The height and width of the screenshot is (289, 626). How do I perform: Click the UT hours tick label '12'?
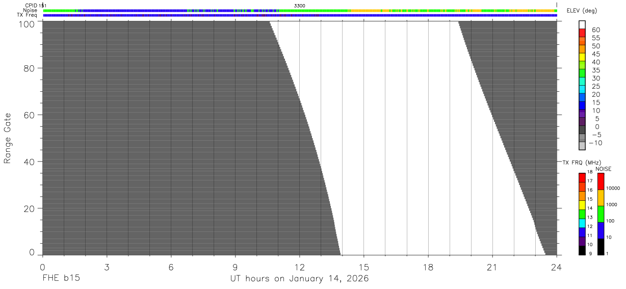tap(300, 267)
